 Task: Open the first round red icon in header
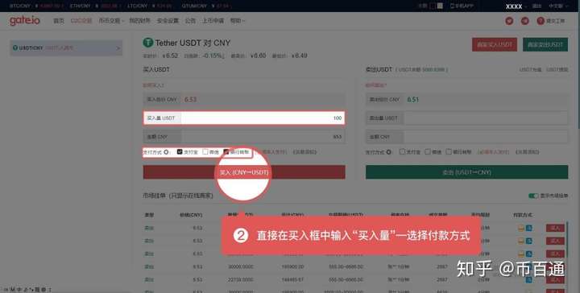pyautogui.click(x=509, y=21)
